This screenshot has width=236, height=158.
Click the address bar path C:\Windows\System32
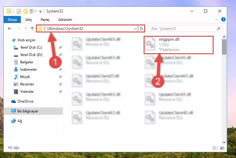pyautogui.click(x=63, y=28)
